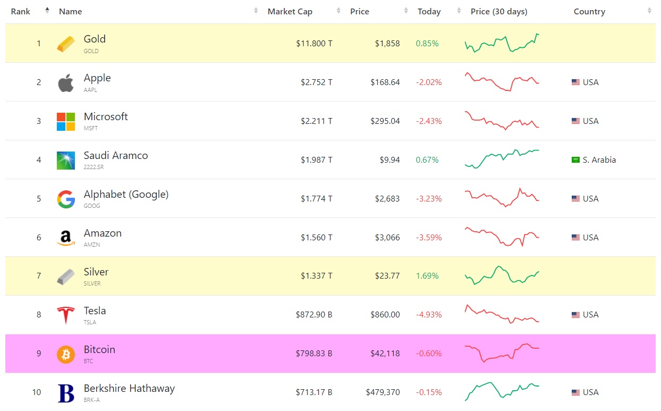Click Alphabet's daily change -3.23%
The width and height of the screenshot is (661, 411).
pyautogui.click(x=429, y=199)
